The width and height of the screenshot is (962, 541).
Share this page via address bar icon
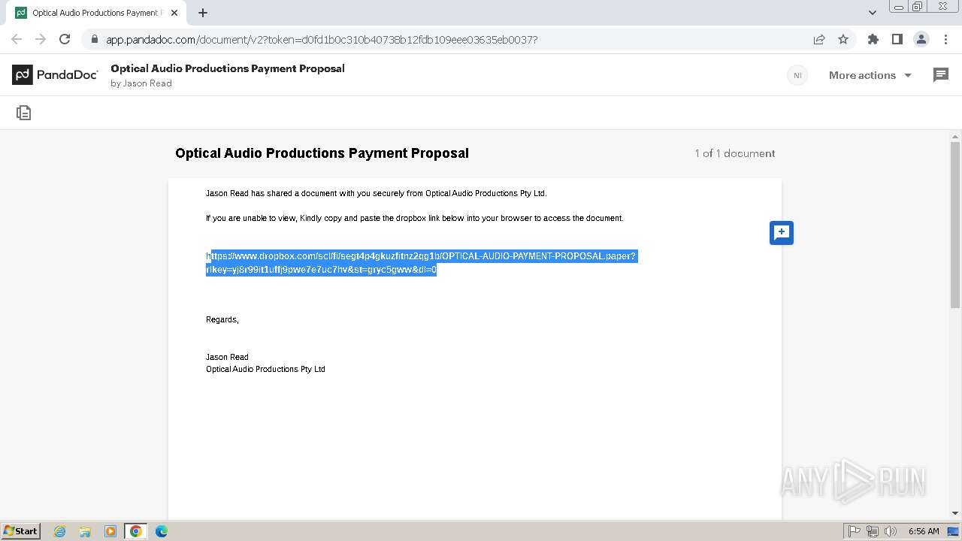click(x=819, y=39)
